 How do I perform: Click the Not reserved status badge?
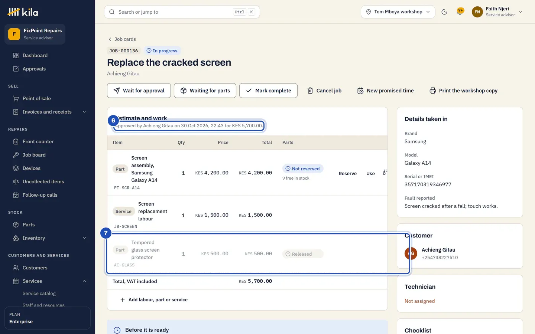point(303,168)
